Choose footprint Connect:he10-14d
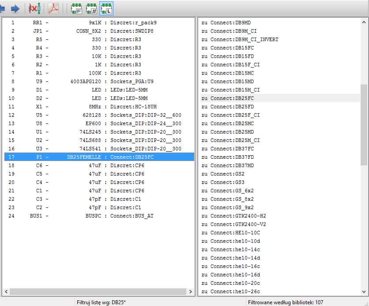The height and width of the screenshot is (306, 369). pos(280,258)
